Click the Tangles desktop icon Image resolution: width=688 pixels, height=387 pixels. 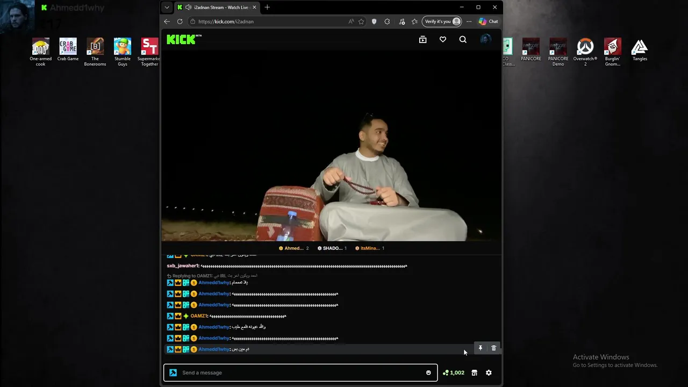[x=640, y=49]
